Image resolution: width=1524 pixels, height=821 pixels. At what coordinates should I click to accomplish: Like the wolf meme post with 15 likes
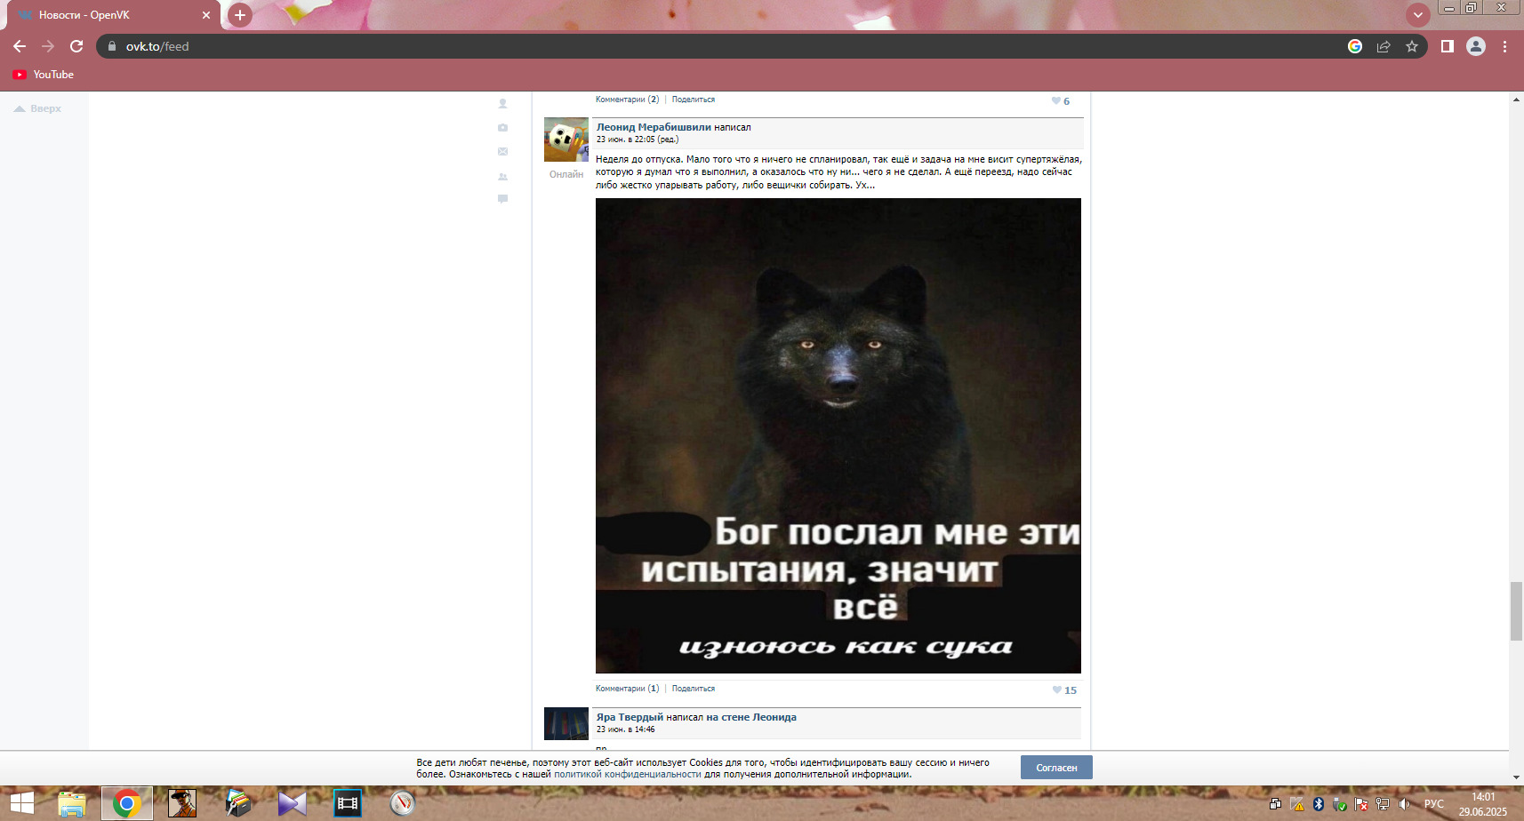[1064, 690]
